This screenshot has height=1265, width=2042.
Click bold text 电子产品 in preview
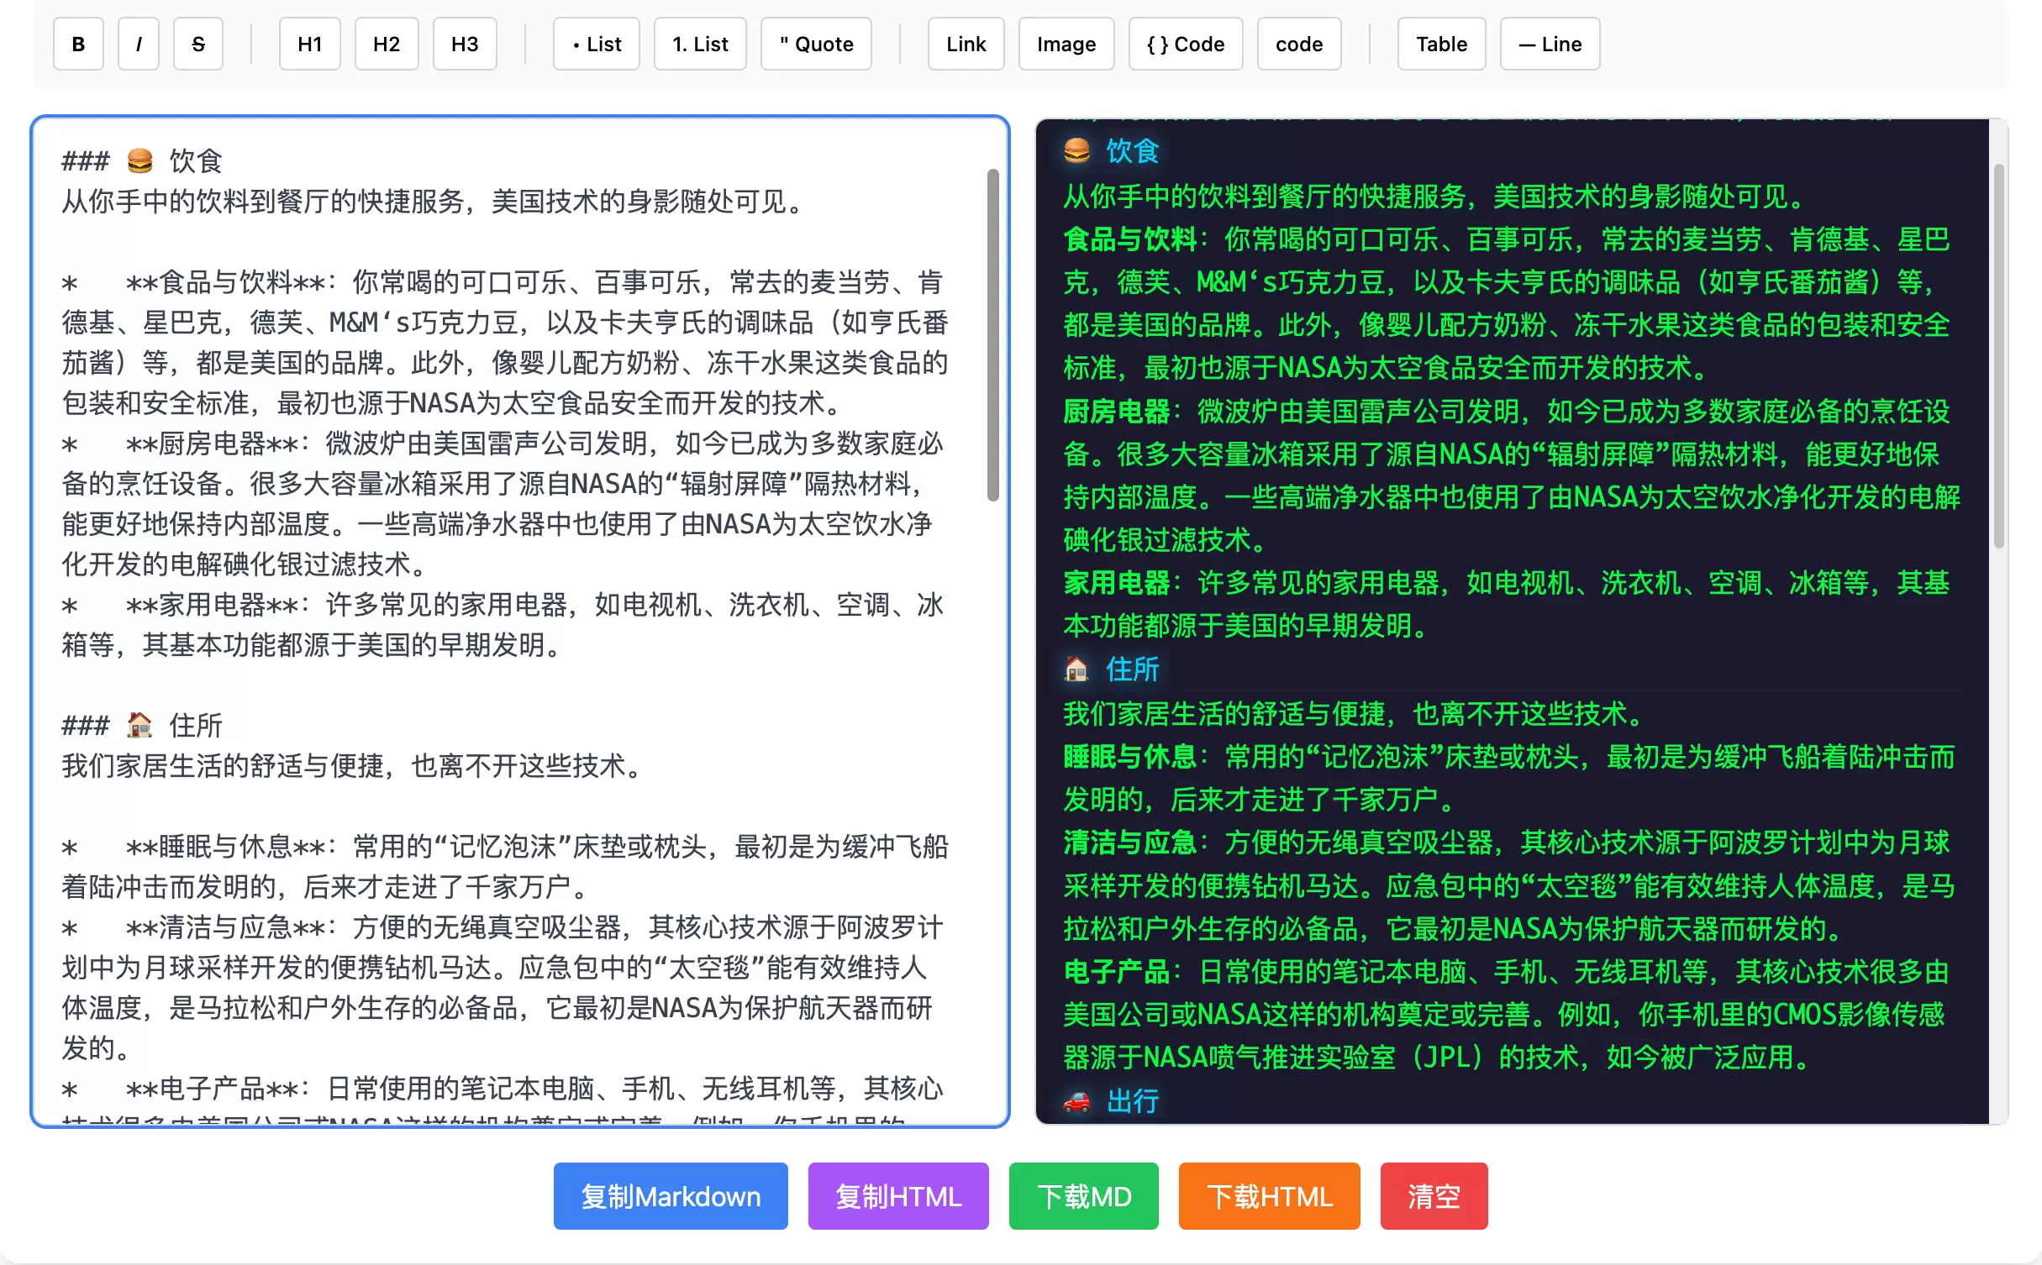click(1117, 972)
